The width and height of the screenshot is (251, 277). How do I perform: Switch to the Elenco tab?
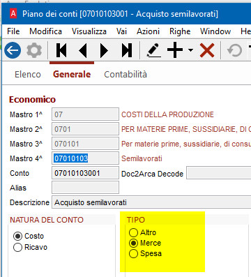(x=28, y=75)
